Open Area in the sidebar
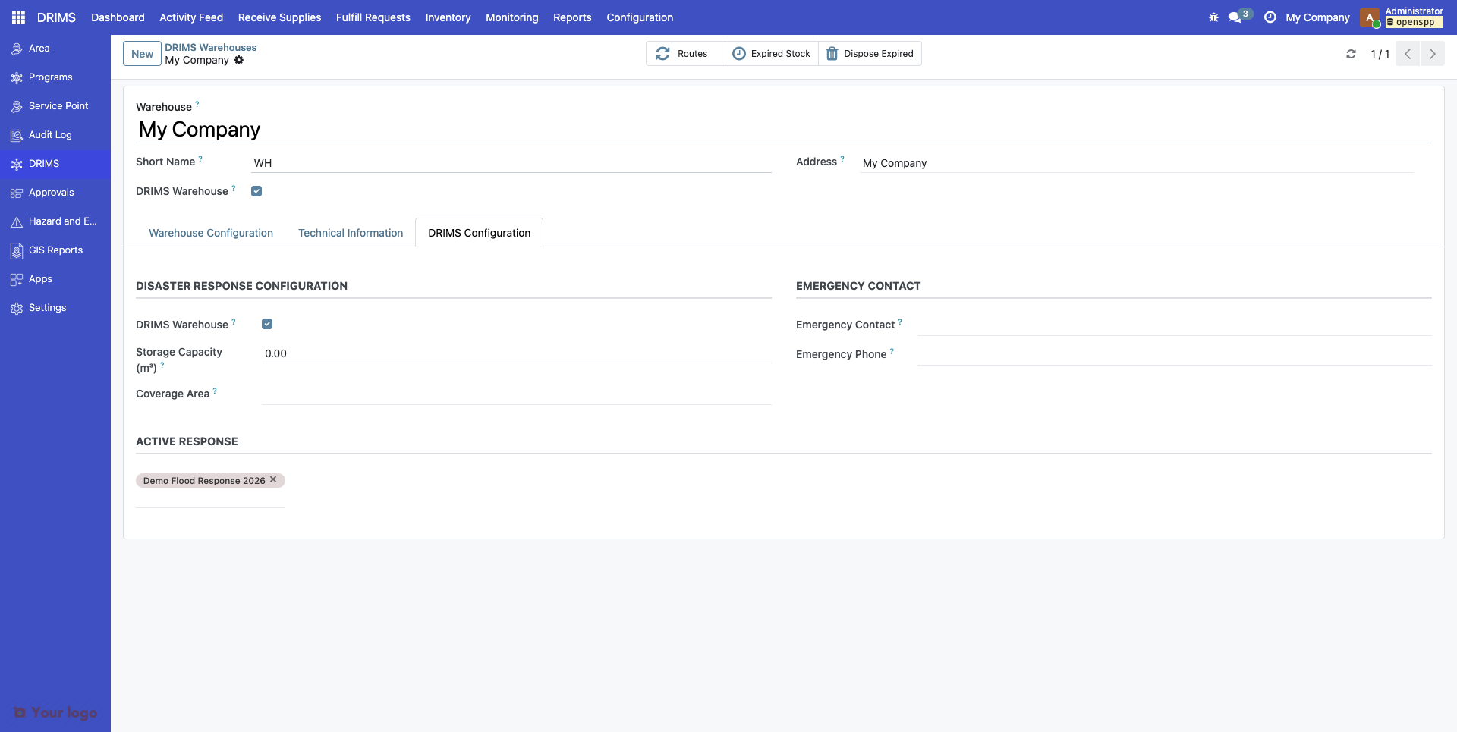1457x732 pixels. click(x=55, y=49)
